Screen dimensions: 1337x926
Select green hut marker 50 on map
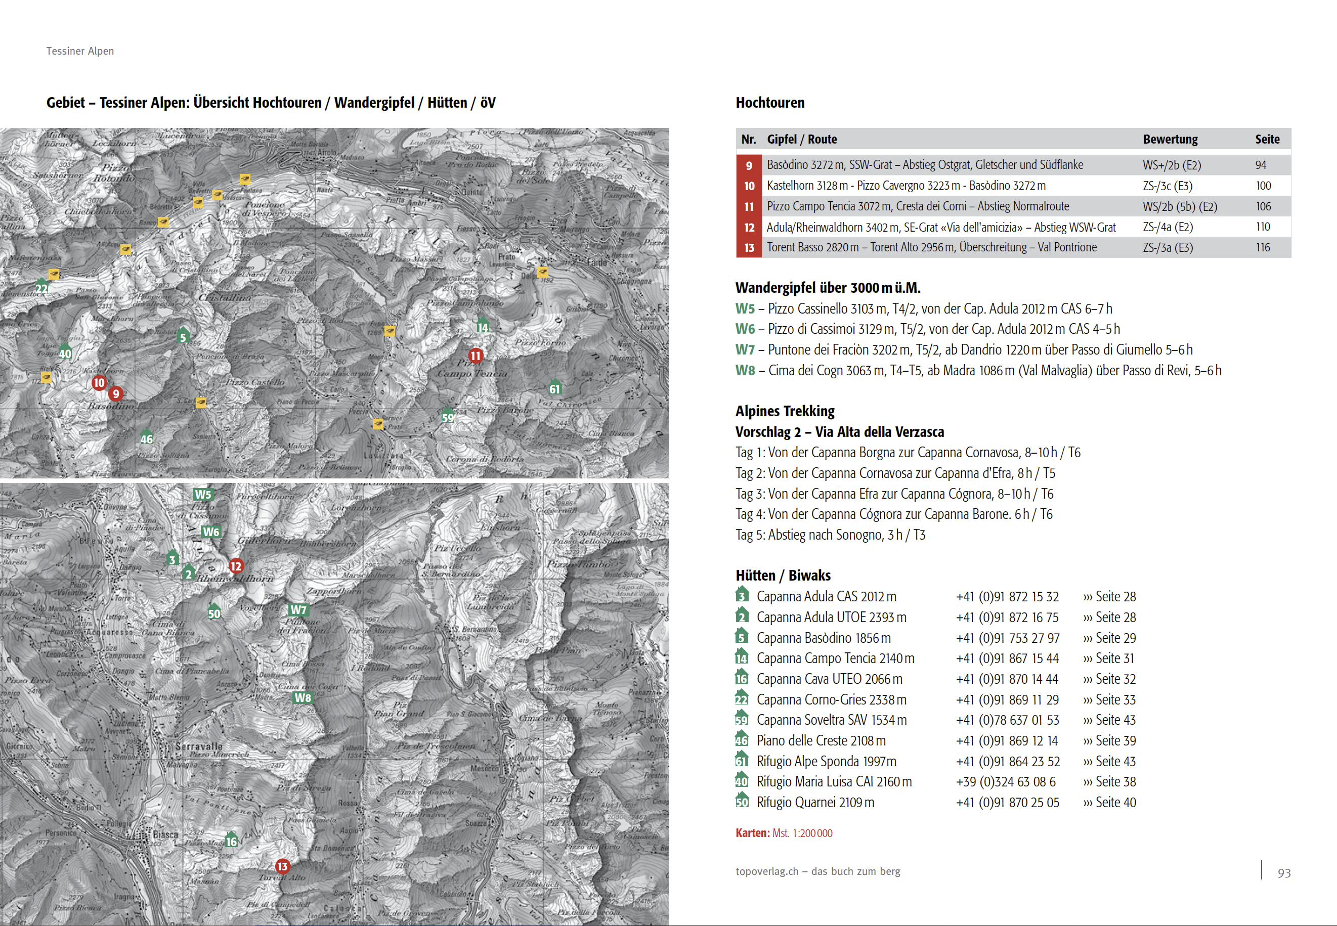click(214, 611)
